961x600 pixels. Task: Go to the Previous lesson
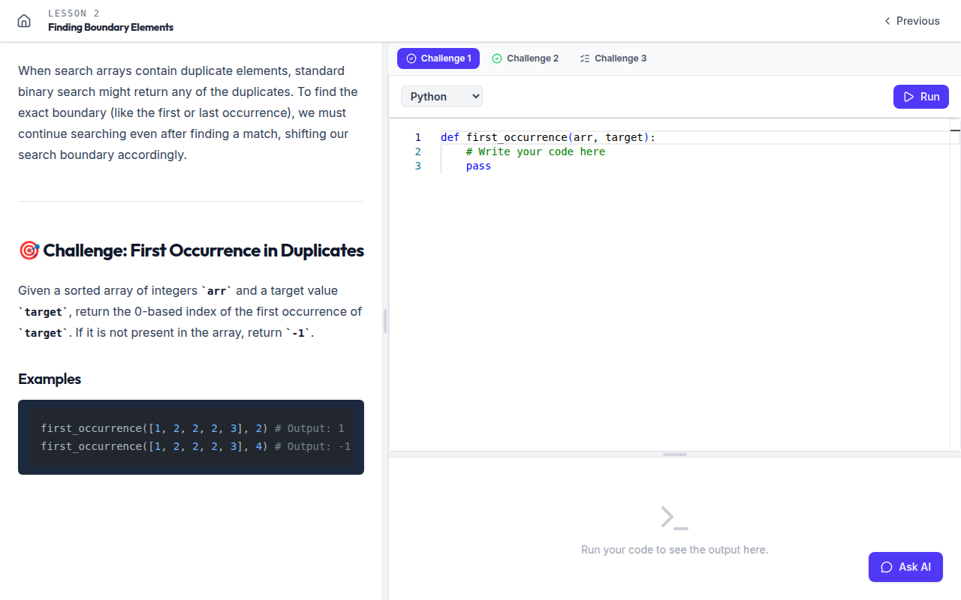tap(911, 21)
